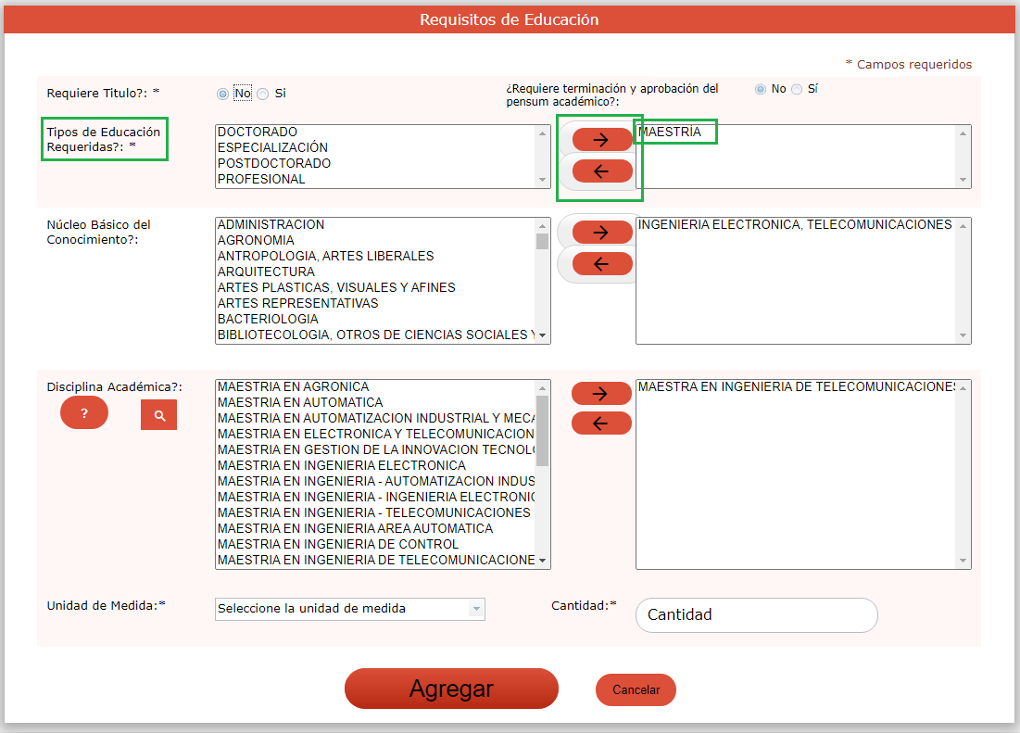Screen dimensions: 1020x733
Task: Select DOCTORADO in education types list
Action: (258, 133)
